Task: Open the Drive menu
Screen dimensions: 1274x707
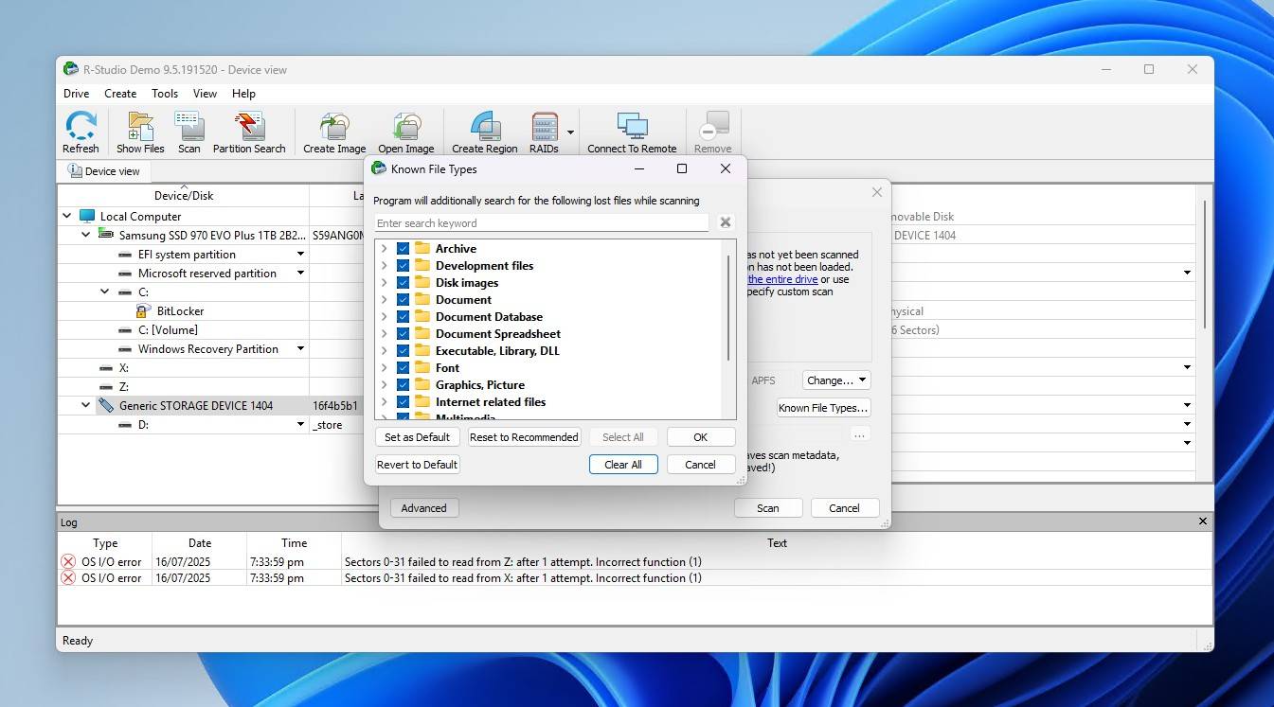Action: [x=77, y=93]
